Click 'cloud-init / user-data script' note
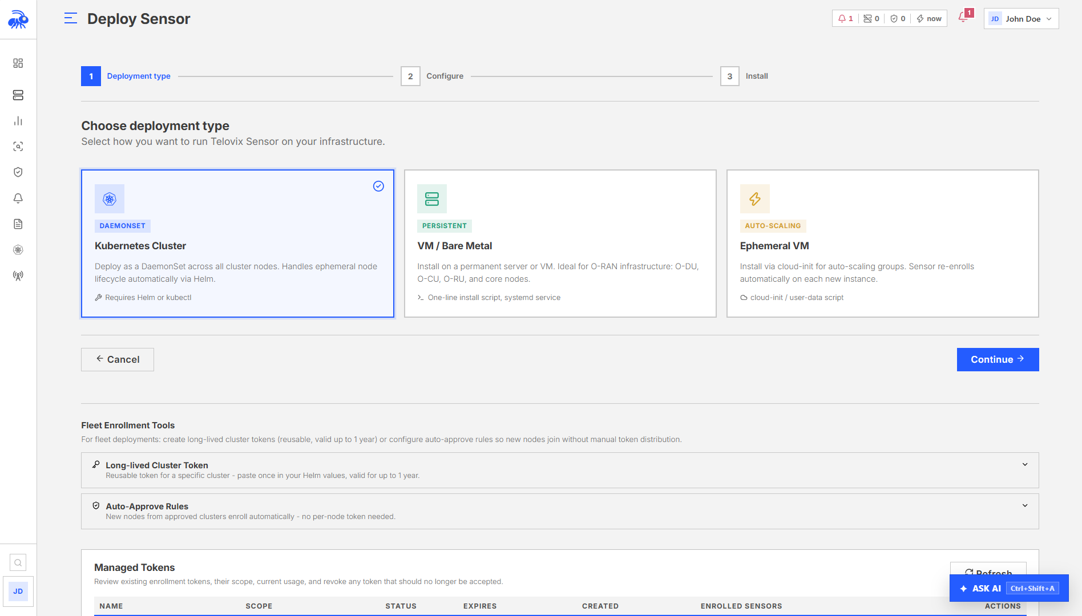Screen dimensions: 1082x616 click(792, 298)
